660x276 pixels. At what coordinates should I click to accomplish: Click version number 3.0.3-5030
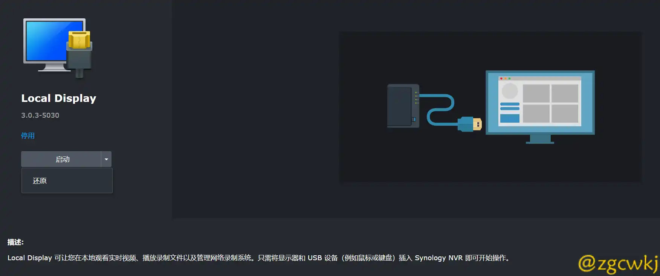click(40, 115)
